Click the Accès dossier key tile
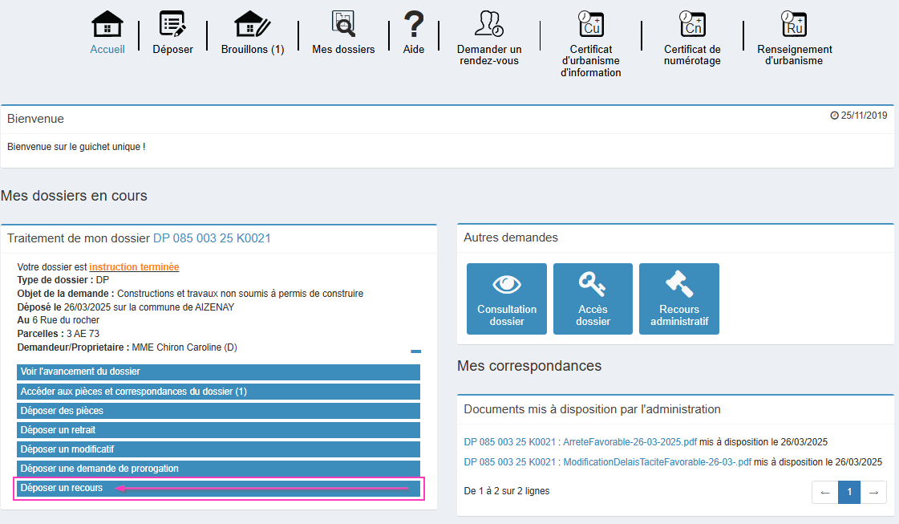 593,299
